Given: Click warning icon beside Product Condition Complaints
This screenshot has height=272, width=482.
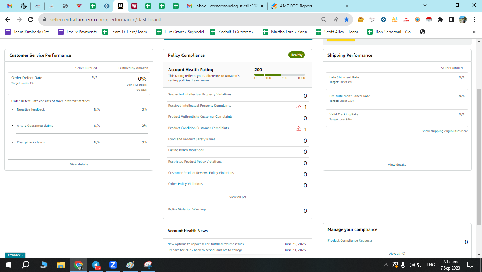Looking at the screenshot, I should (299, 129).
